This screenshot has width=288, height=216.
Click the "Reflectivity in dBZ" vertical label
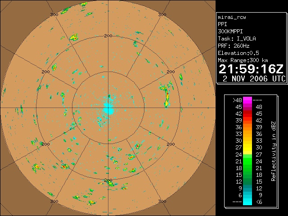pyautogui.click(x=274, y=151)
